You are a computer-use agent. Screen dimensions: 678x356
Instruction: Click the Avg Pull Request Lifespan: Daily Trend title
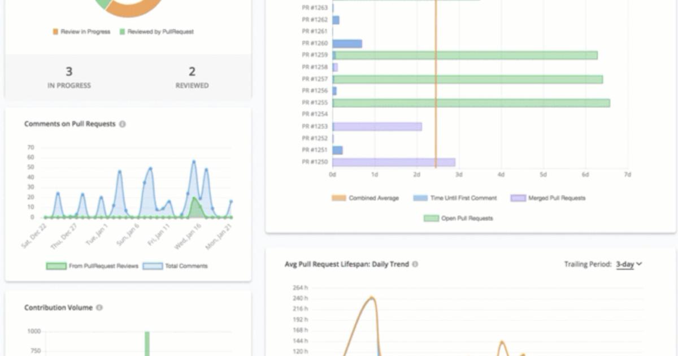[x=346, y=264]
